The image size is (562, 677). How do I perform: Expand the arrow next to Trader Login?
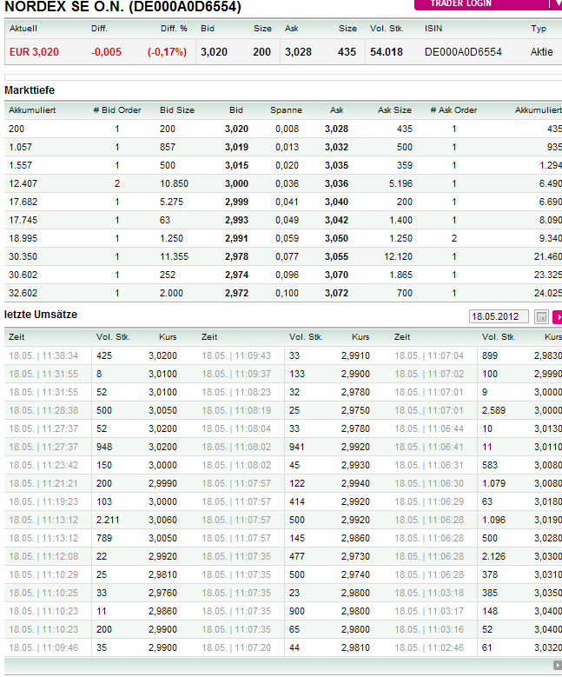(x=554, y=3)
